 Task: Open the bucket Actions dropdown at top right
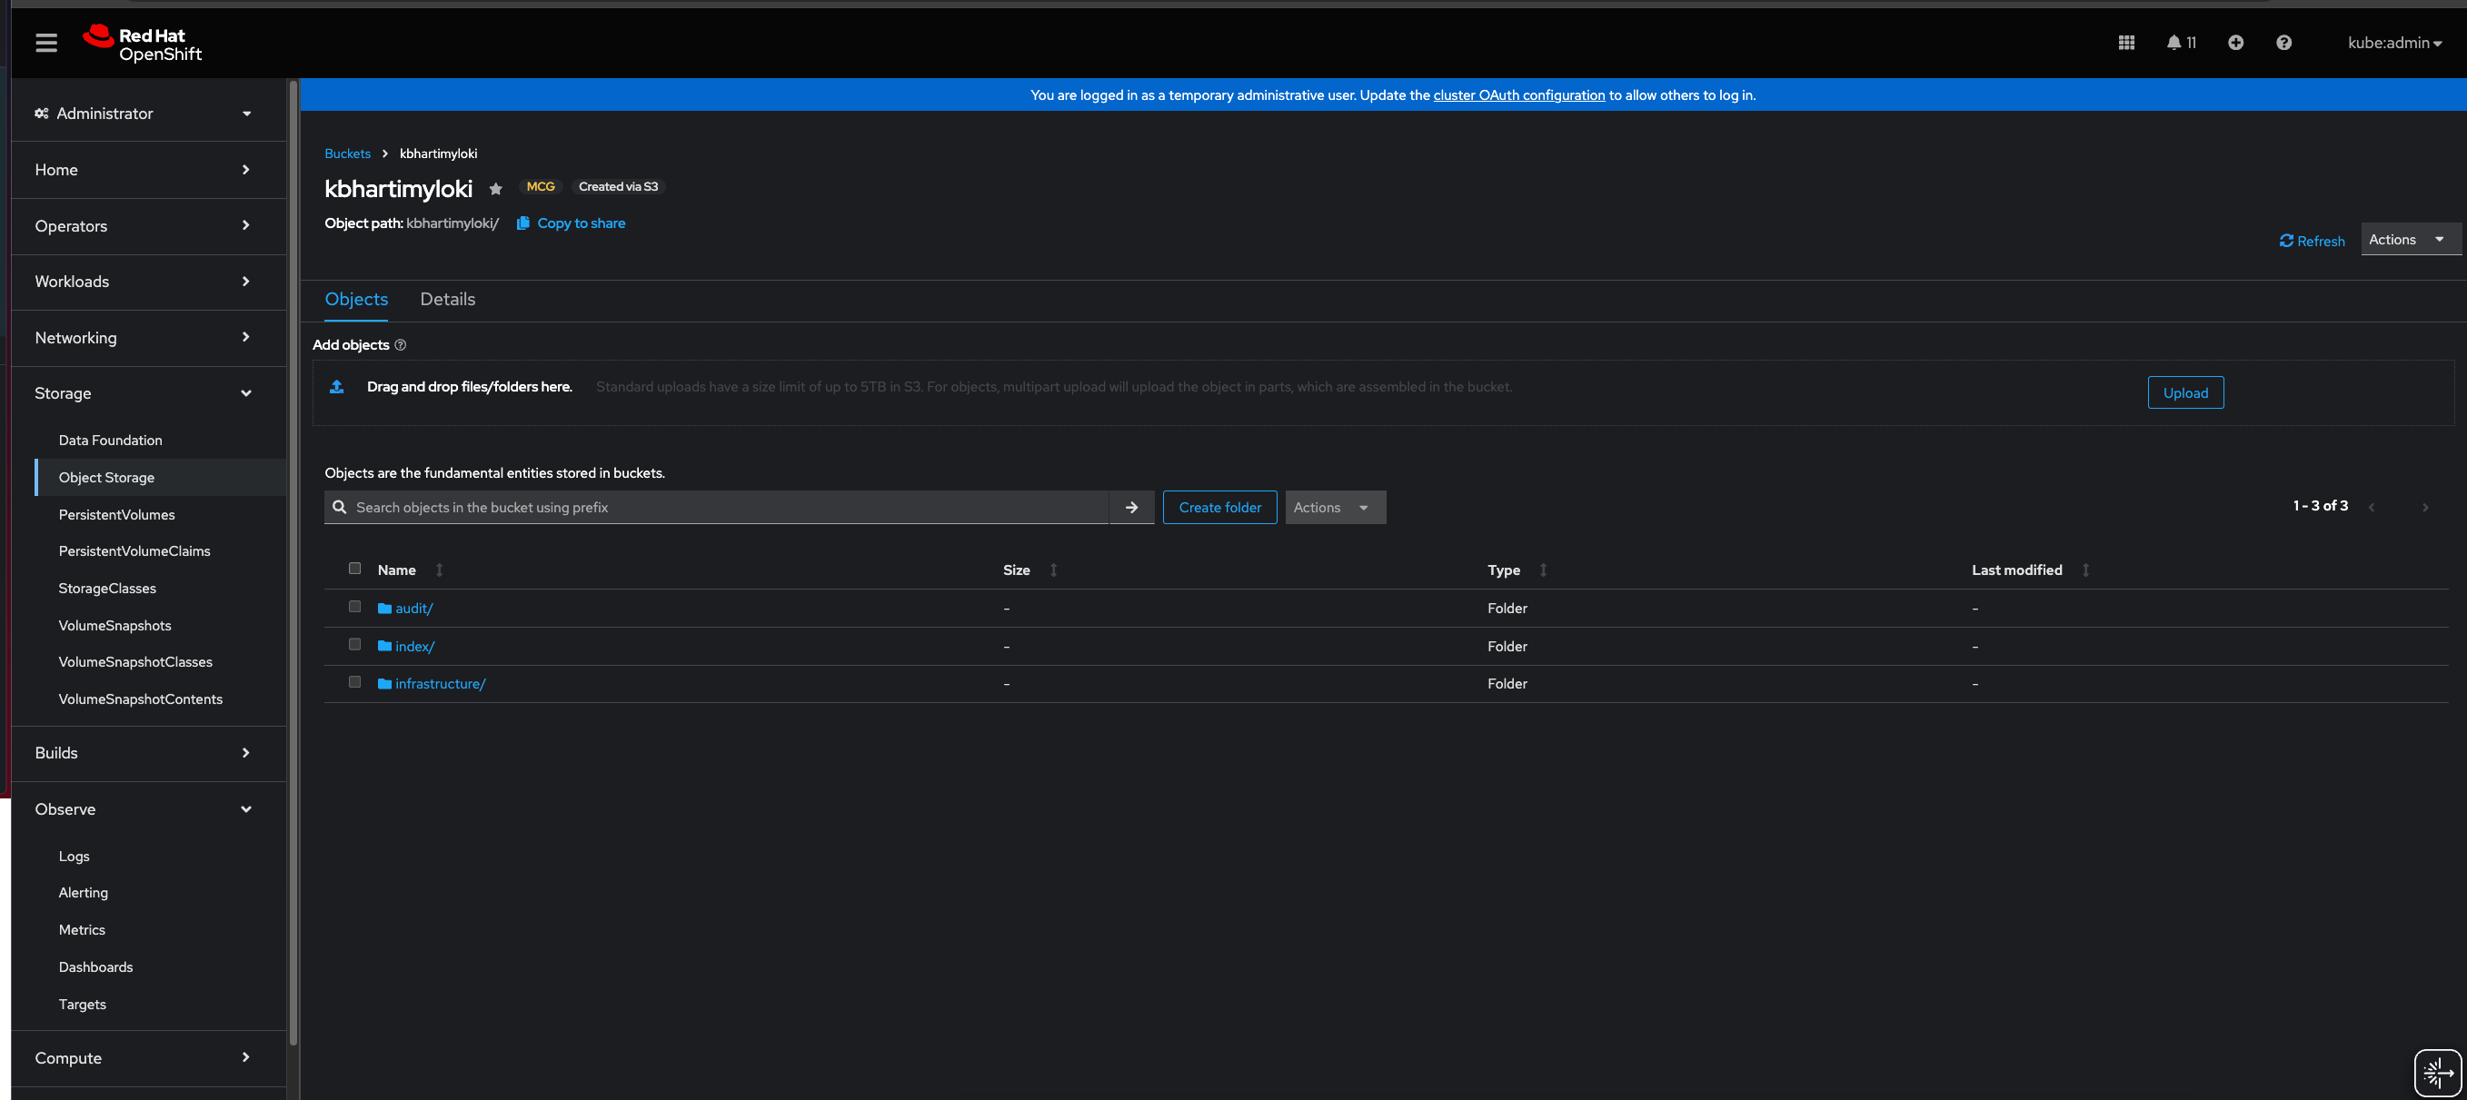coord(2406,239)
